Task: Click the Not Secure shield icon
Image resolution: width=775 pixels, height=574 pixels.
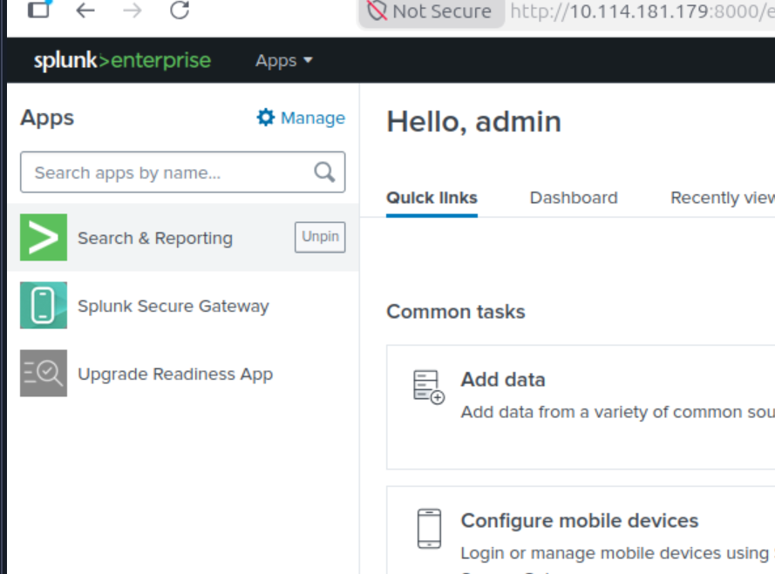Action: click(377, 10)
